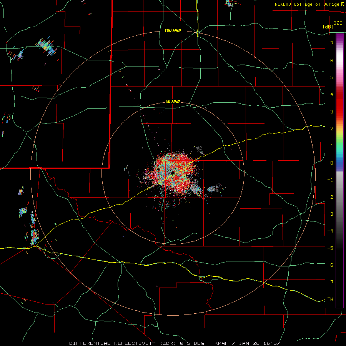Click the 0 value on the color scale

click(332, 163)
